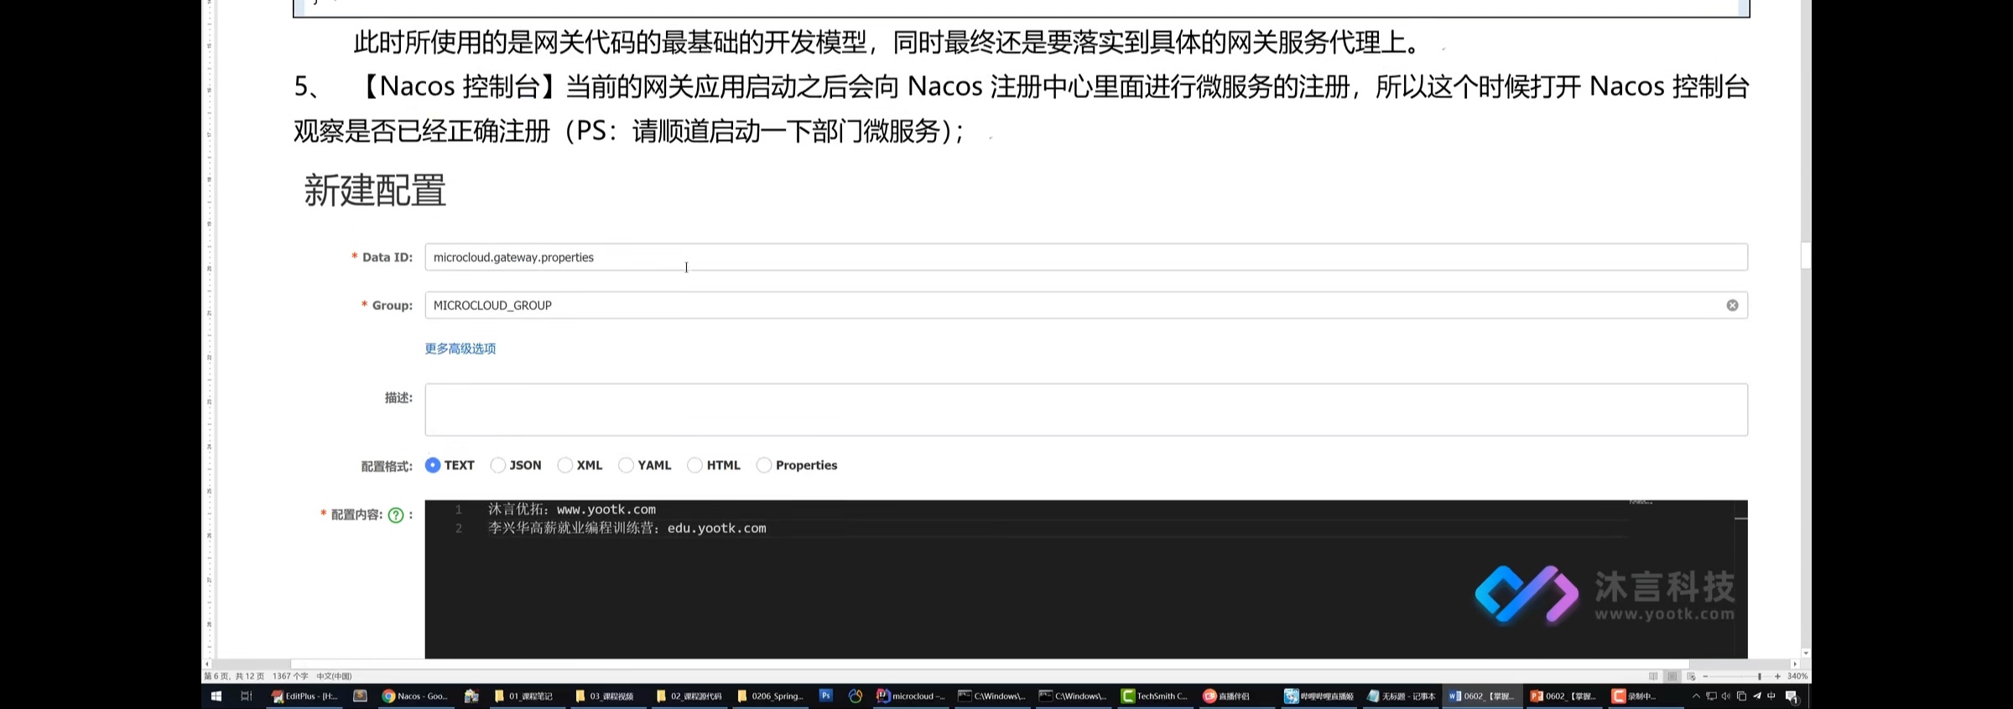
Task: Select the TEXT format radio button
Action: click(x=433, y=465)
